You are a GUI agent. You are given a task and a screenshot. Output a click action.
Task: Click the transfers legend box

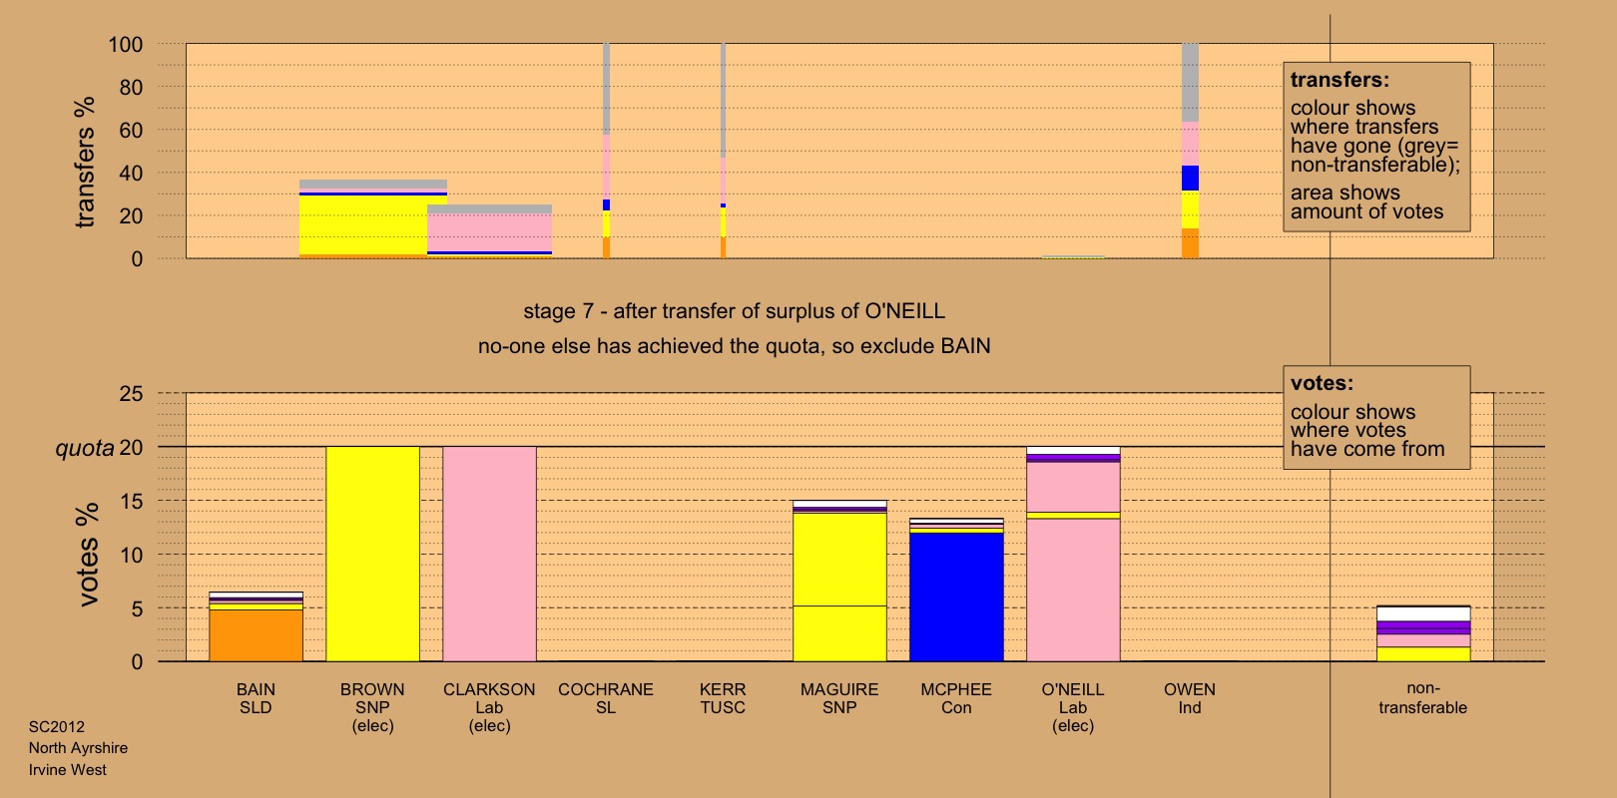tap(1375, 147)
